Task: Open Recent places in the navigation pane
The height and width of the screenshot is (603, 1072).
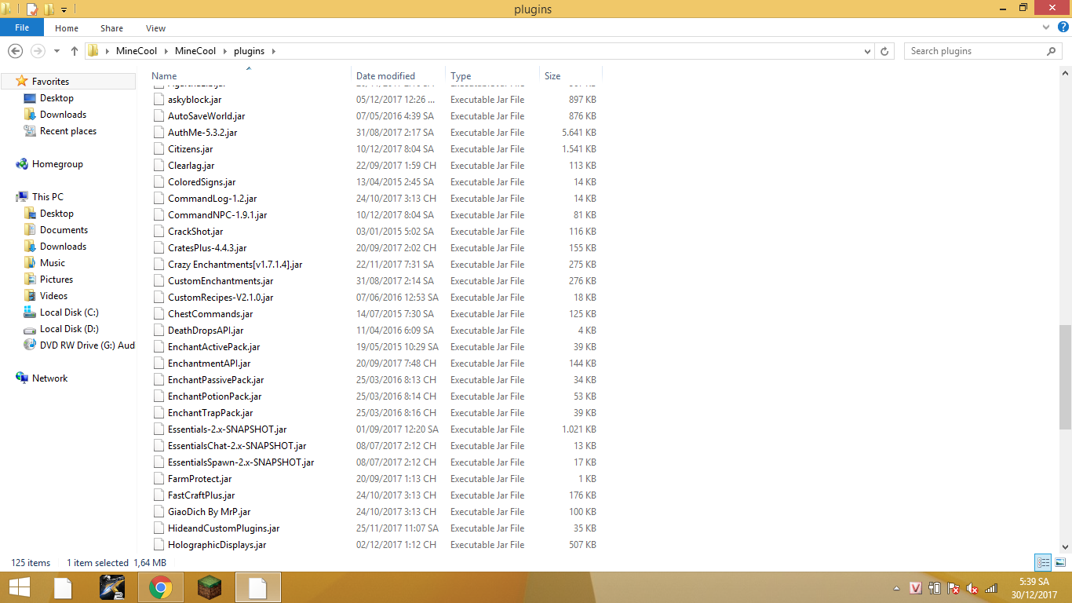Action: [x=68, y=131]
